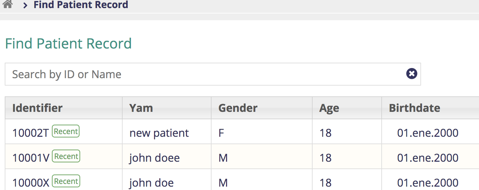Select identifier 10001V
Screen dimensions: 479x190
click(x=31, y=158)
